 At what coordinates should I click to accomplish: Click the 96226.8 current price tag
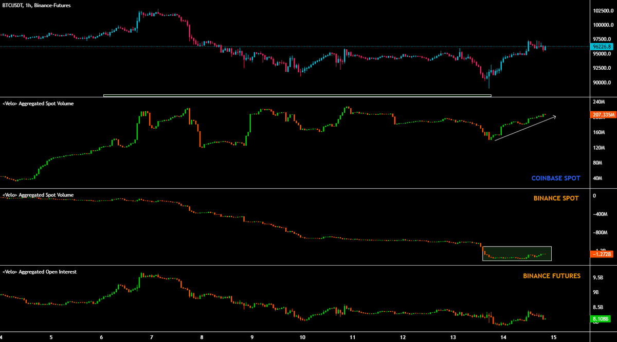pyautogui.click(x=602, y=46)
